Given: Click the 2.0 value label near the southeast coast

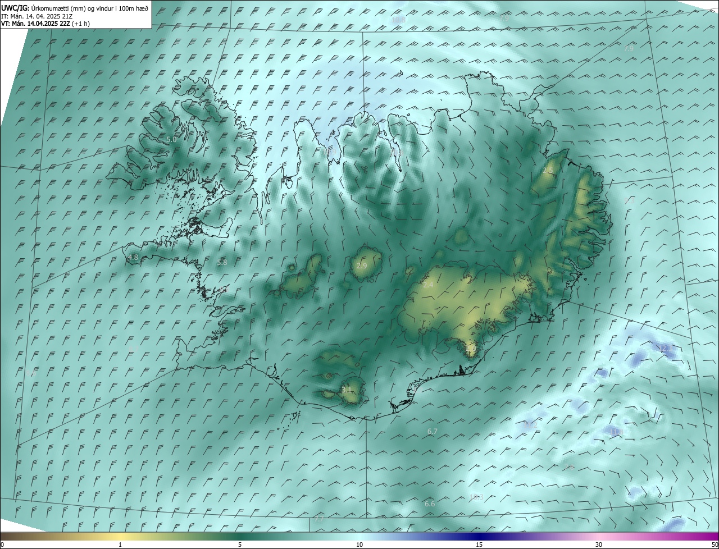Looking at the screenshot, I should (471, 349).
